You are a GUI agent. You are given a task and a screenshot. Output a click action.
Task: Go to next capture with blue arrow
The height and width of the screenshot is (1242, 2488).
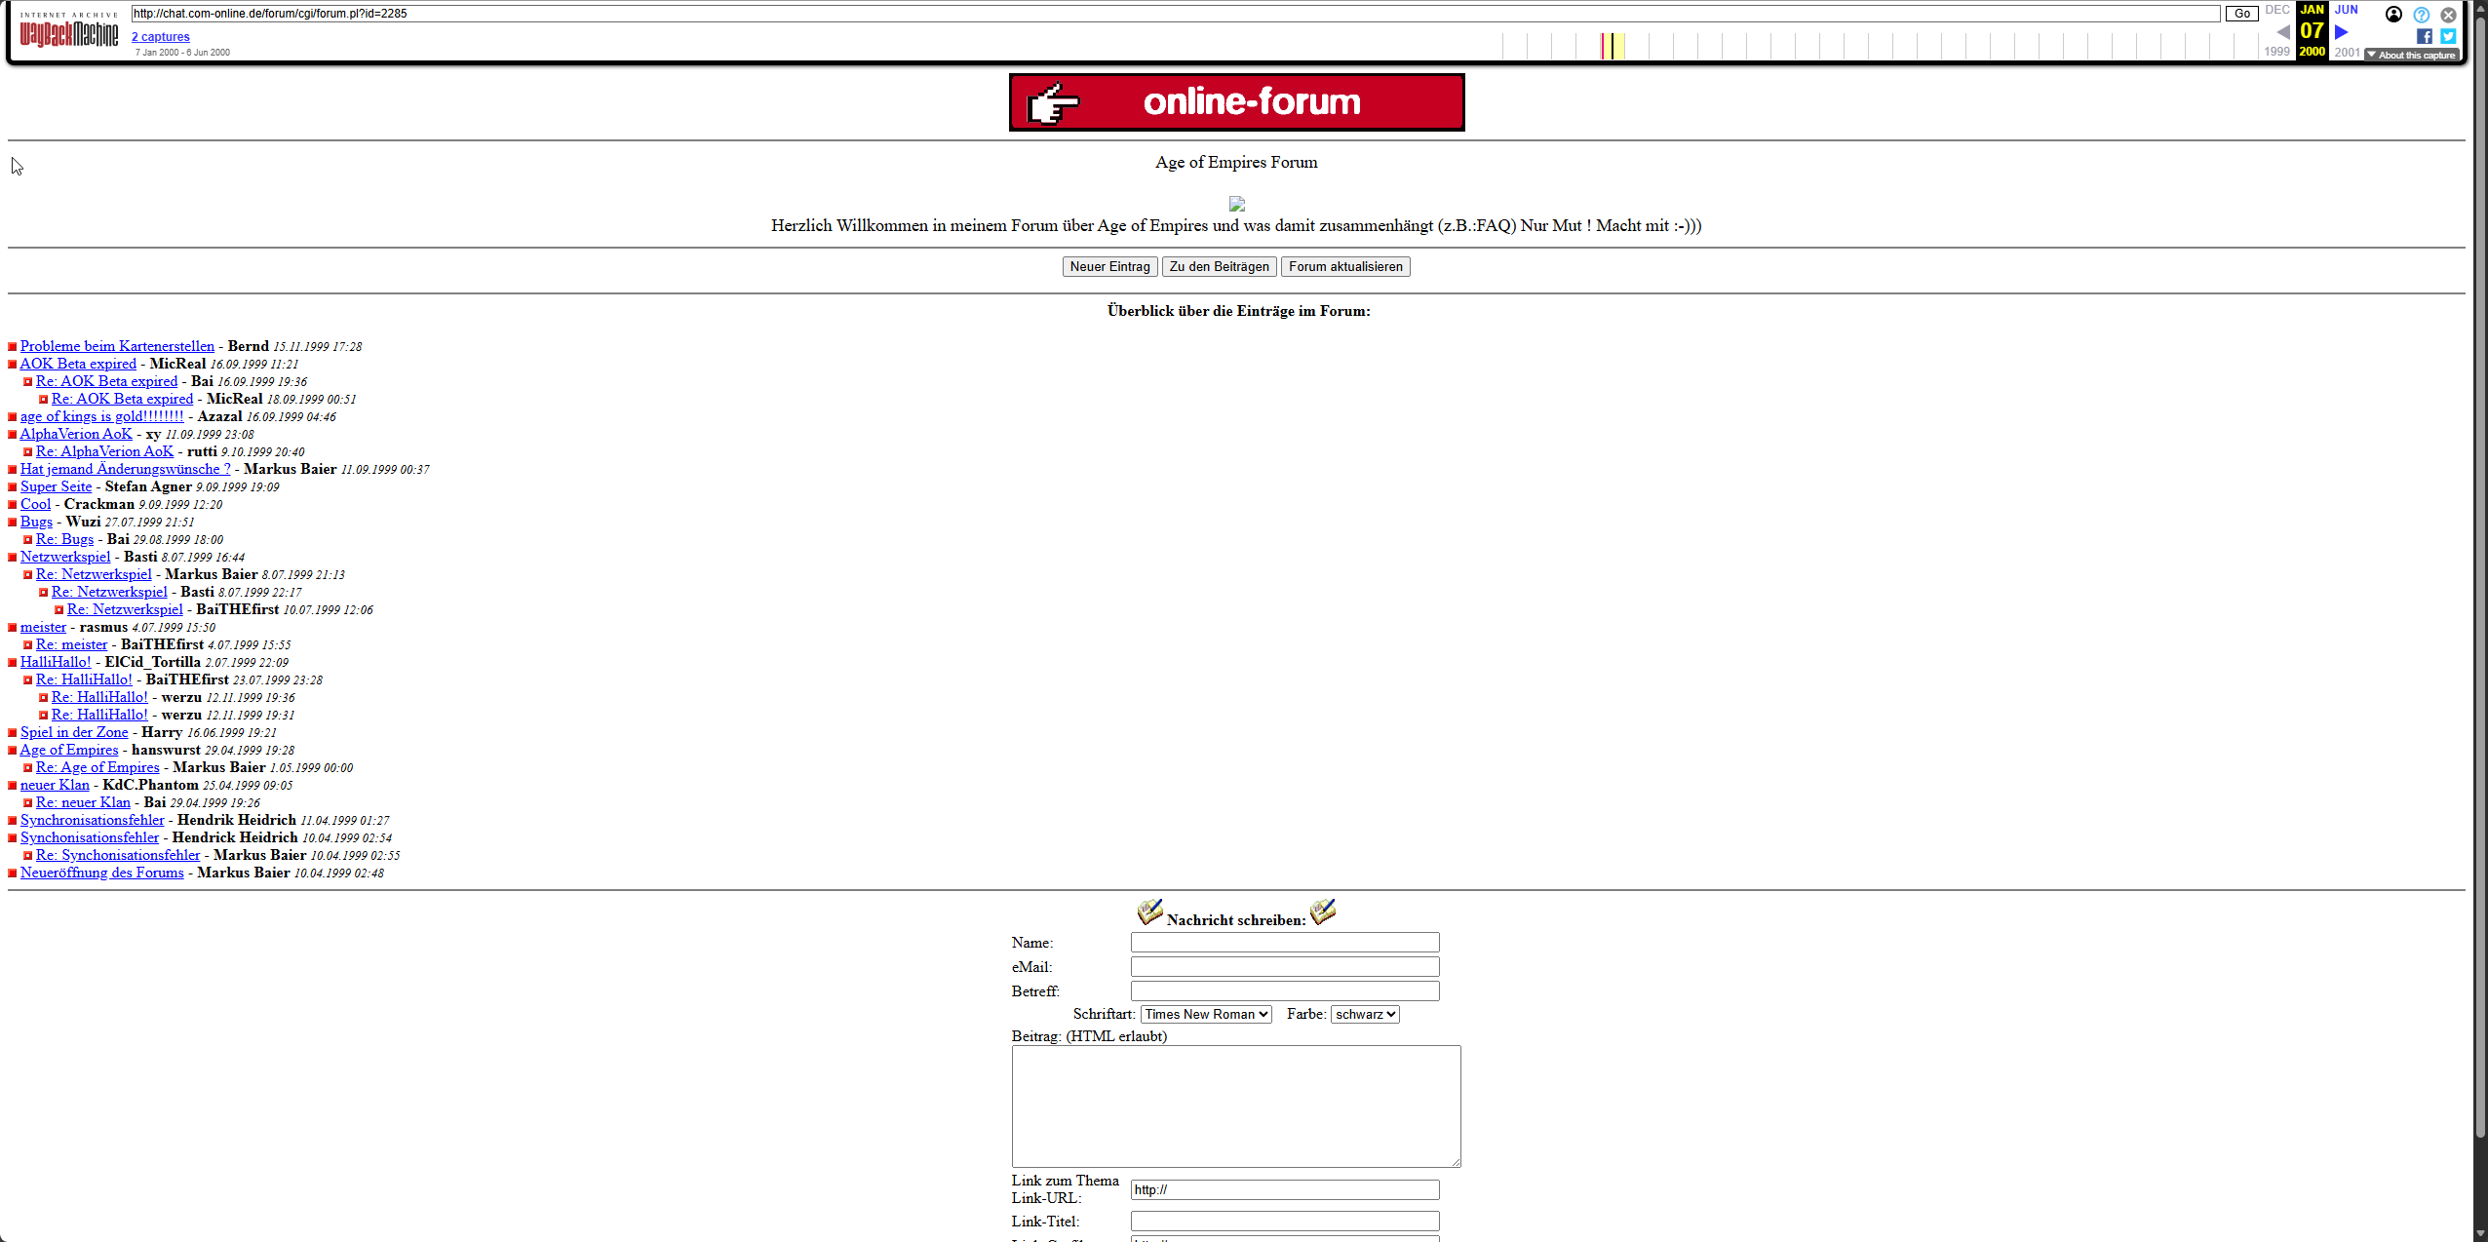tap(2341, 32)
